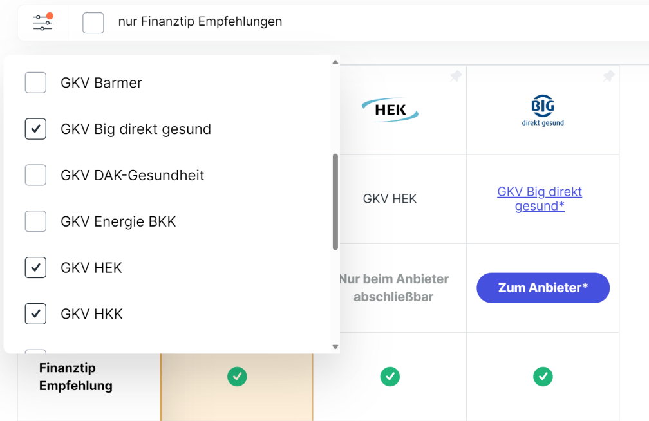Viewport: 649px width, 421px height.
Task: Click green checkmark under HEK column
Action: pyautogui.click(x=390, y=377)
